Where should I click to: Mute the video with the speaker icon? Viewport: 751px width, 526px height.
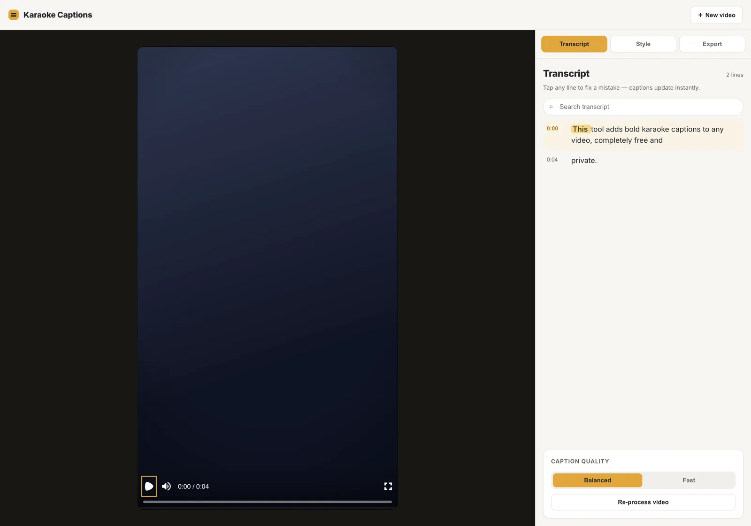(166, 486)
